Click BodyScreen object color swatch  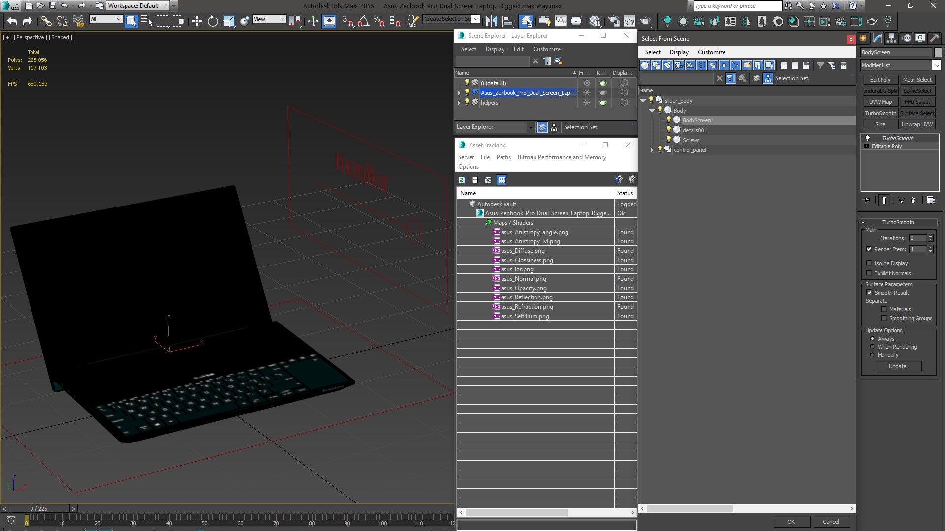(x=938, y=52)
